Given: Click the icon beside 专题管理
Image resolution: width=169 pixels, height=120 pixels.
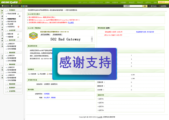Looking at the screenshot, I should (18, 37).
